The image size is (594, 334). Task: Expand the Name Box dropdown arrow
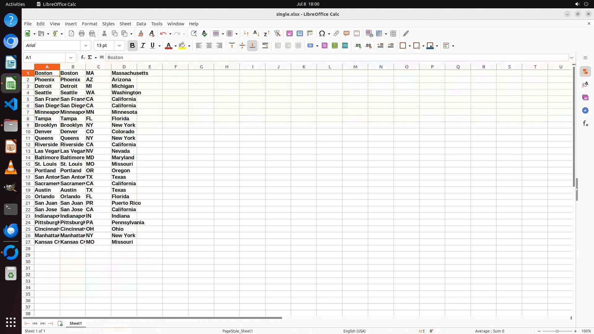click(71, 58)
